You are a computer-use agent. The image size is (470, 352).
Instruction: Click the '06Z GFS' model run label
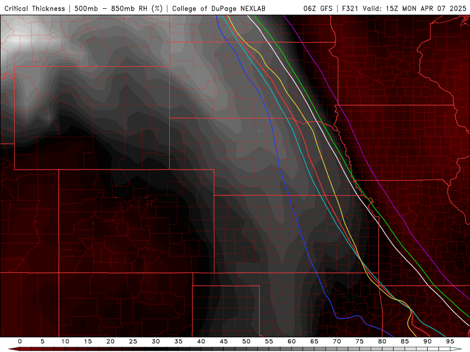click(318, 8)
